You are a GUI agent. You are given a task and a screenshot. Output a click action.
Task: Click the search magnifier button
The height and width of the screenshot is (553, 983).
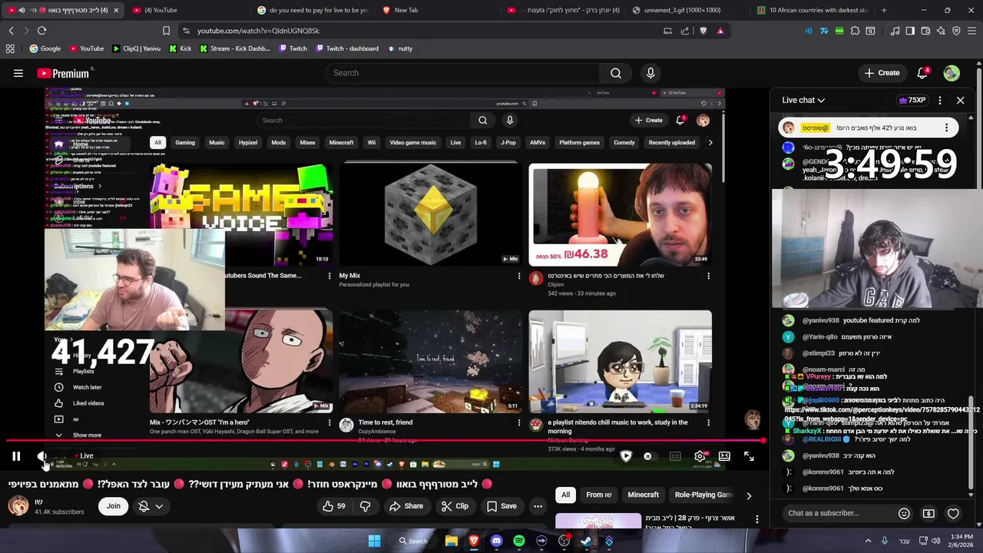[x=616, y=73]
